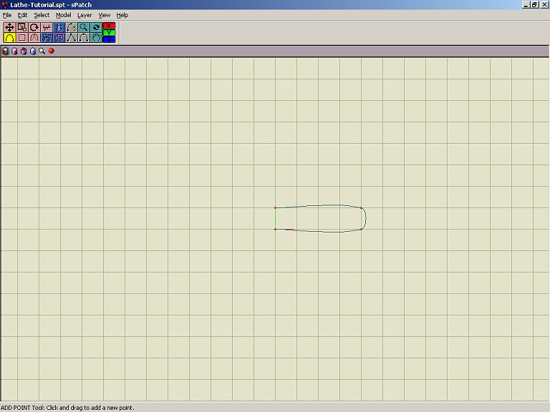Image resolution: width=550 pixels, height=412 pixels.
Task: Select the Flip/Mirror tool in top row
Action: tap(47, 27)
